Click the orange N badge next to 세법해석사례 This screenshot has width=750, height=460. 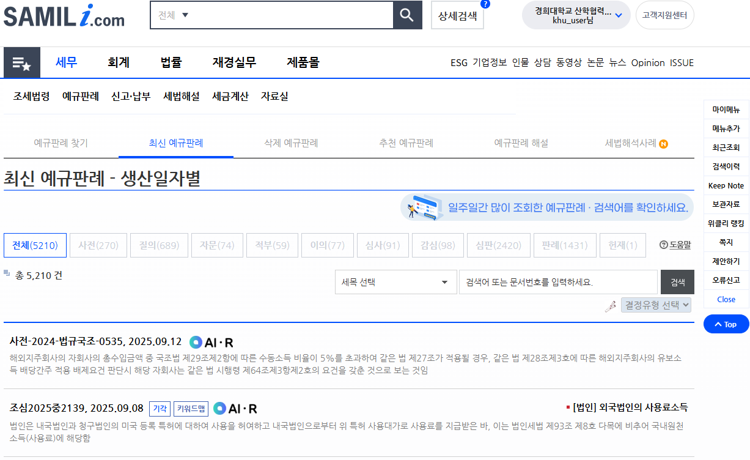pyautogui.click(x=663, y=144)
